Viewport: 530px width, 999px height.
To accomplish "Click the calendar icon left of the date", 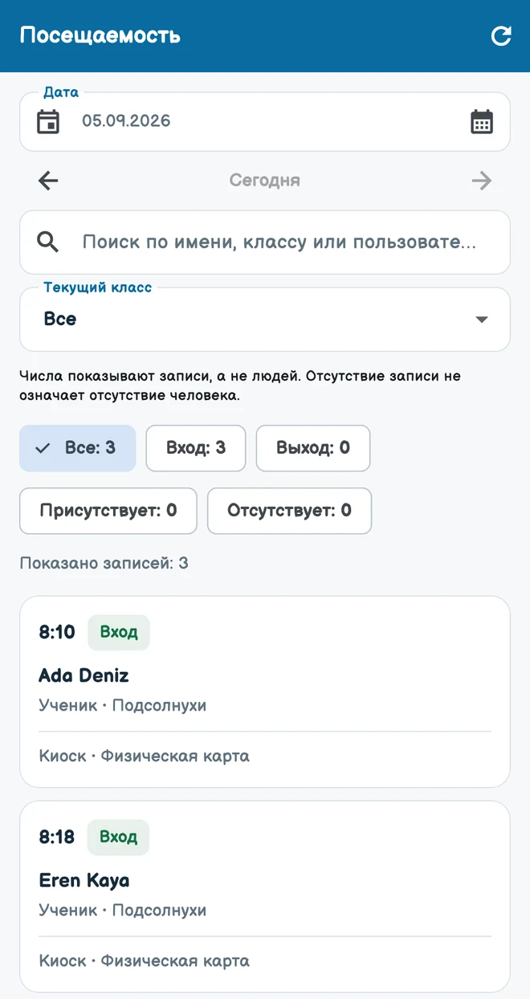I will point(48,121).
